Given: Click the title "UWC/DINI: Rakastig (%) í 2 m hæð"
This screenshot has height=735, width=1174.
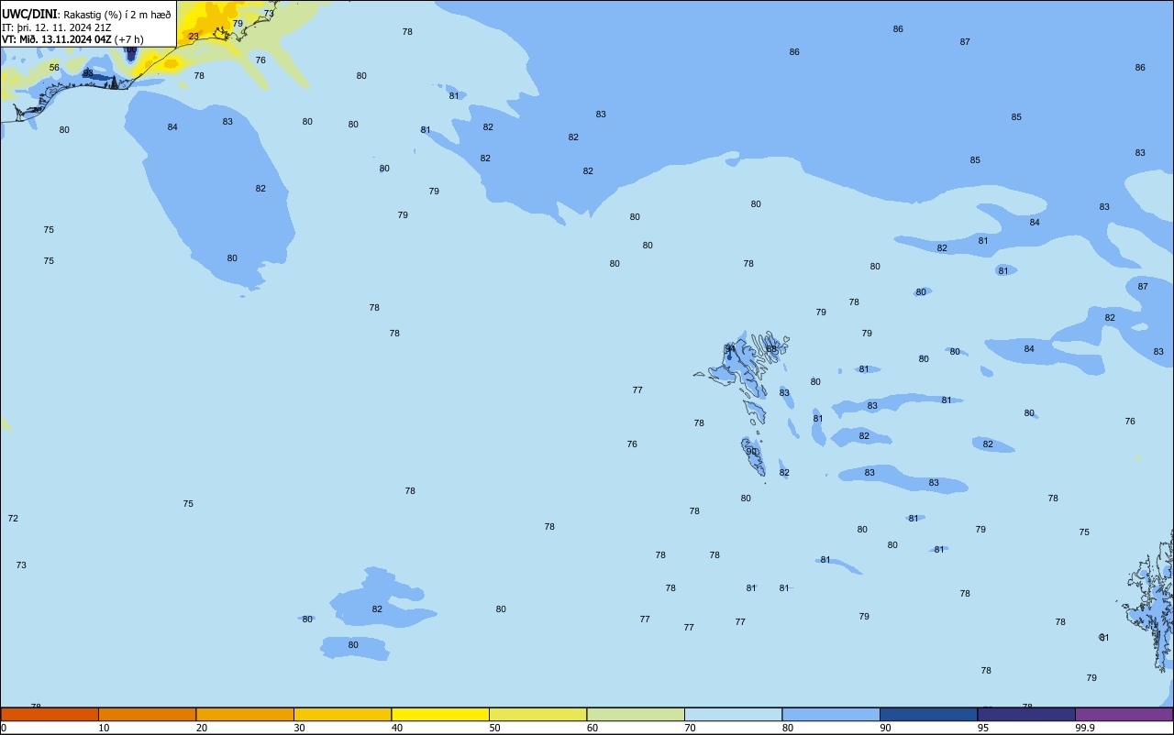Looking at the screenshot, I should (86, 15).
